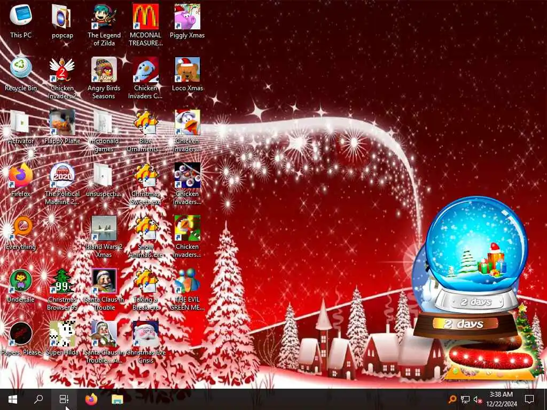Select the Christmas Sweets.exe icon
The image size is (547, 410).
click(x=145, y=184)
